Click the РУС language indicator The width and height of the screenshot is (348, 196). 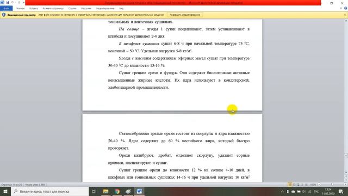click(316, 191)
